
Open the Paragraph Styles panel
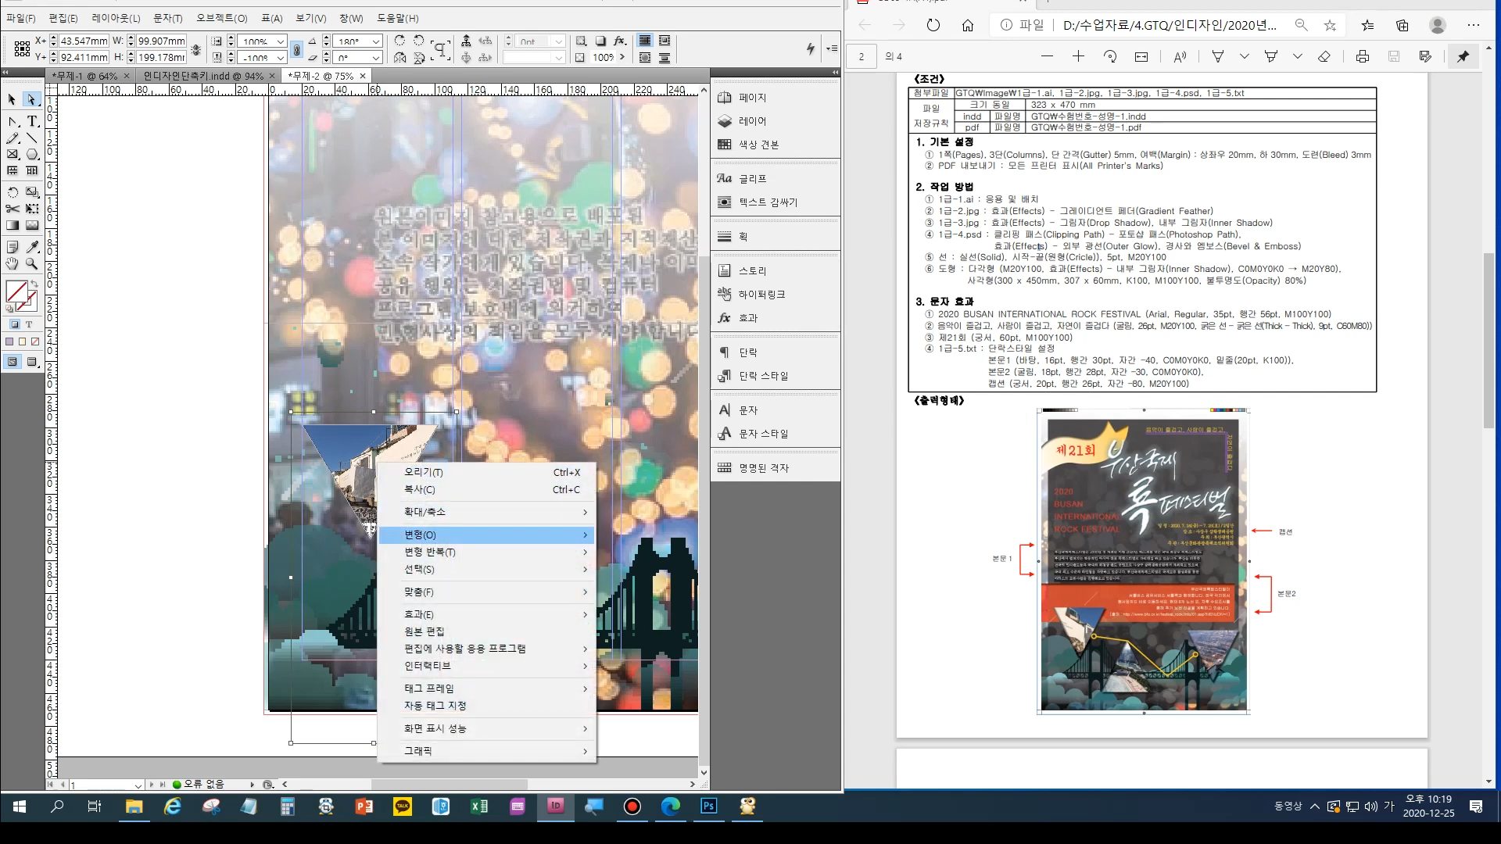[x=762, y=376]
